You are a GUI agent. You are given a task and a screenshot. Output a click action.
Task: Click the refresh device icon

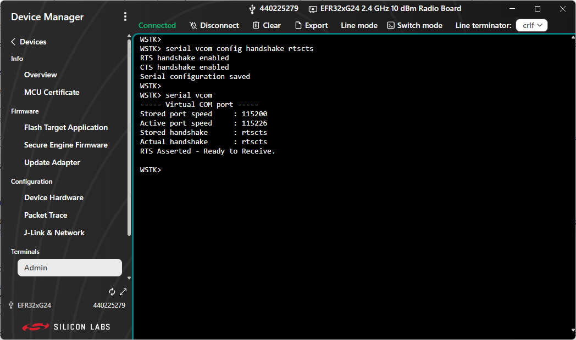[112, 292]
